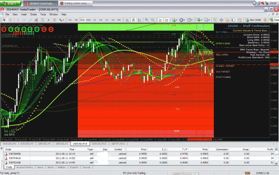Viewport: 279px width, 175px height.
Task: Switch chart to H4 timeframe
Action: pyautogui.click(x=100, y=20)
